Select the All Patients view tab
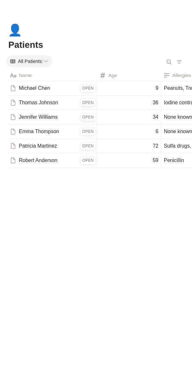The image size is (192, 385). pos(29,61)
